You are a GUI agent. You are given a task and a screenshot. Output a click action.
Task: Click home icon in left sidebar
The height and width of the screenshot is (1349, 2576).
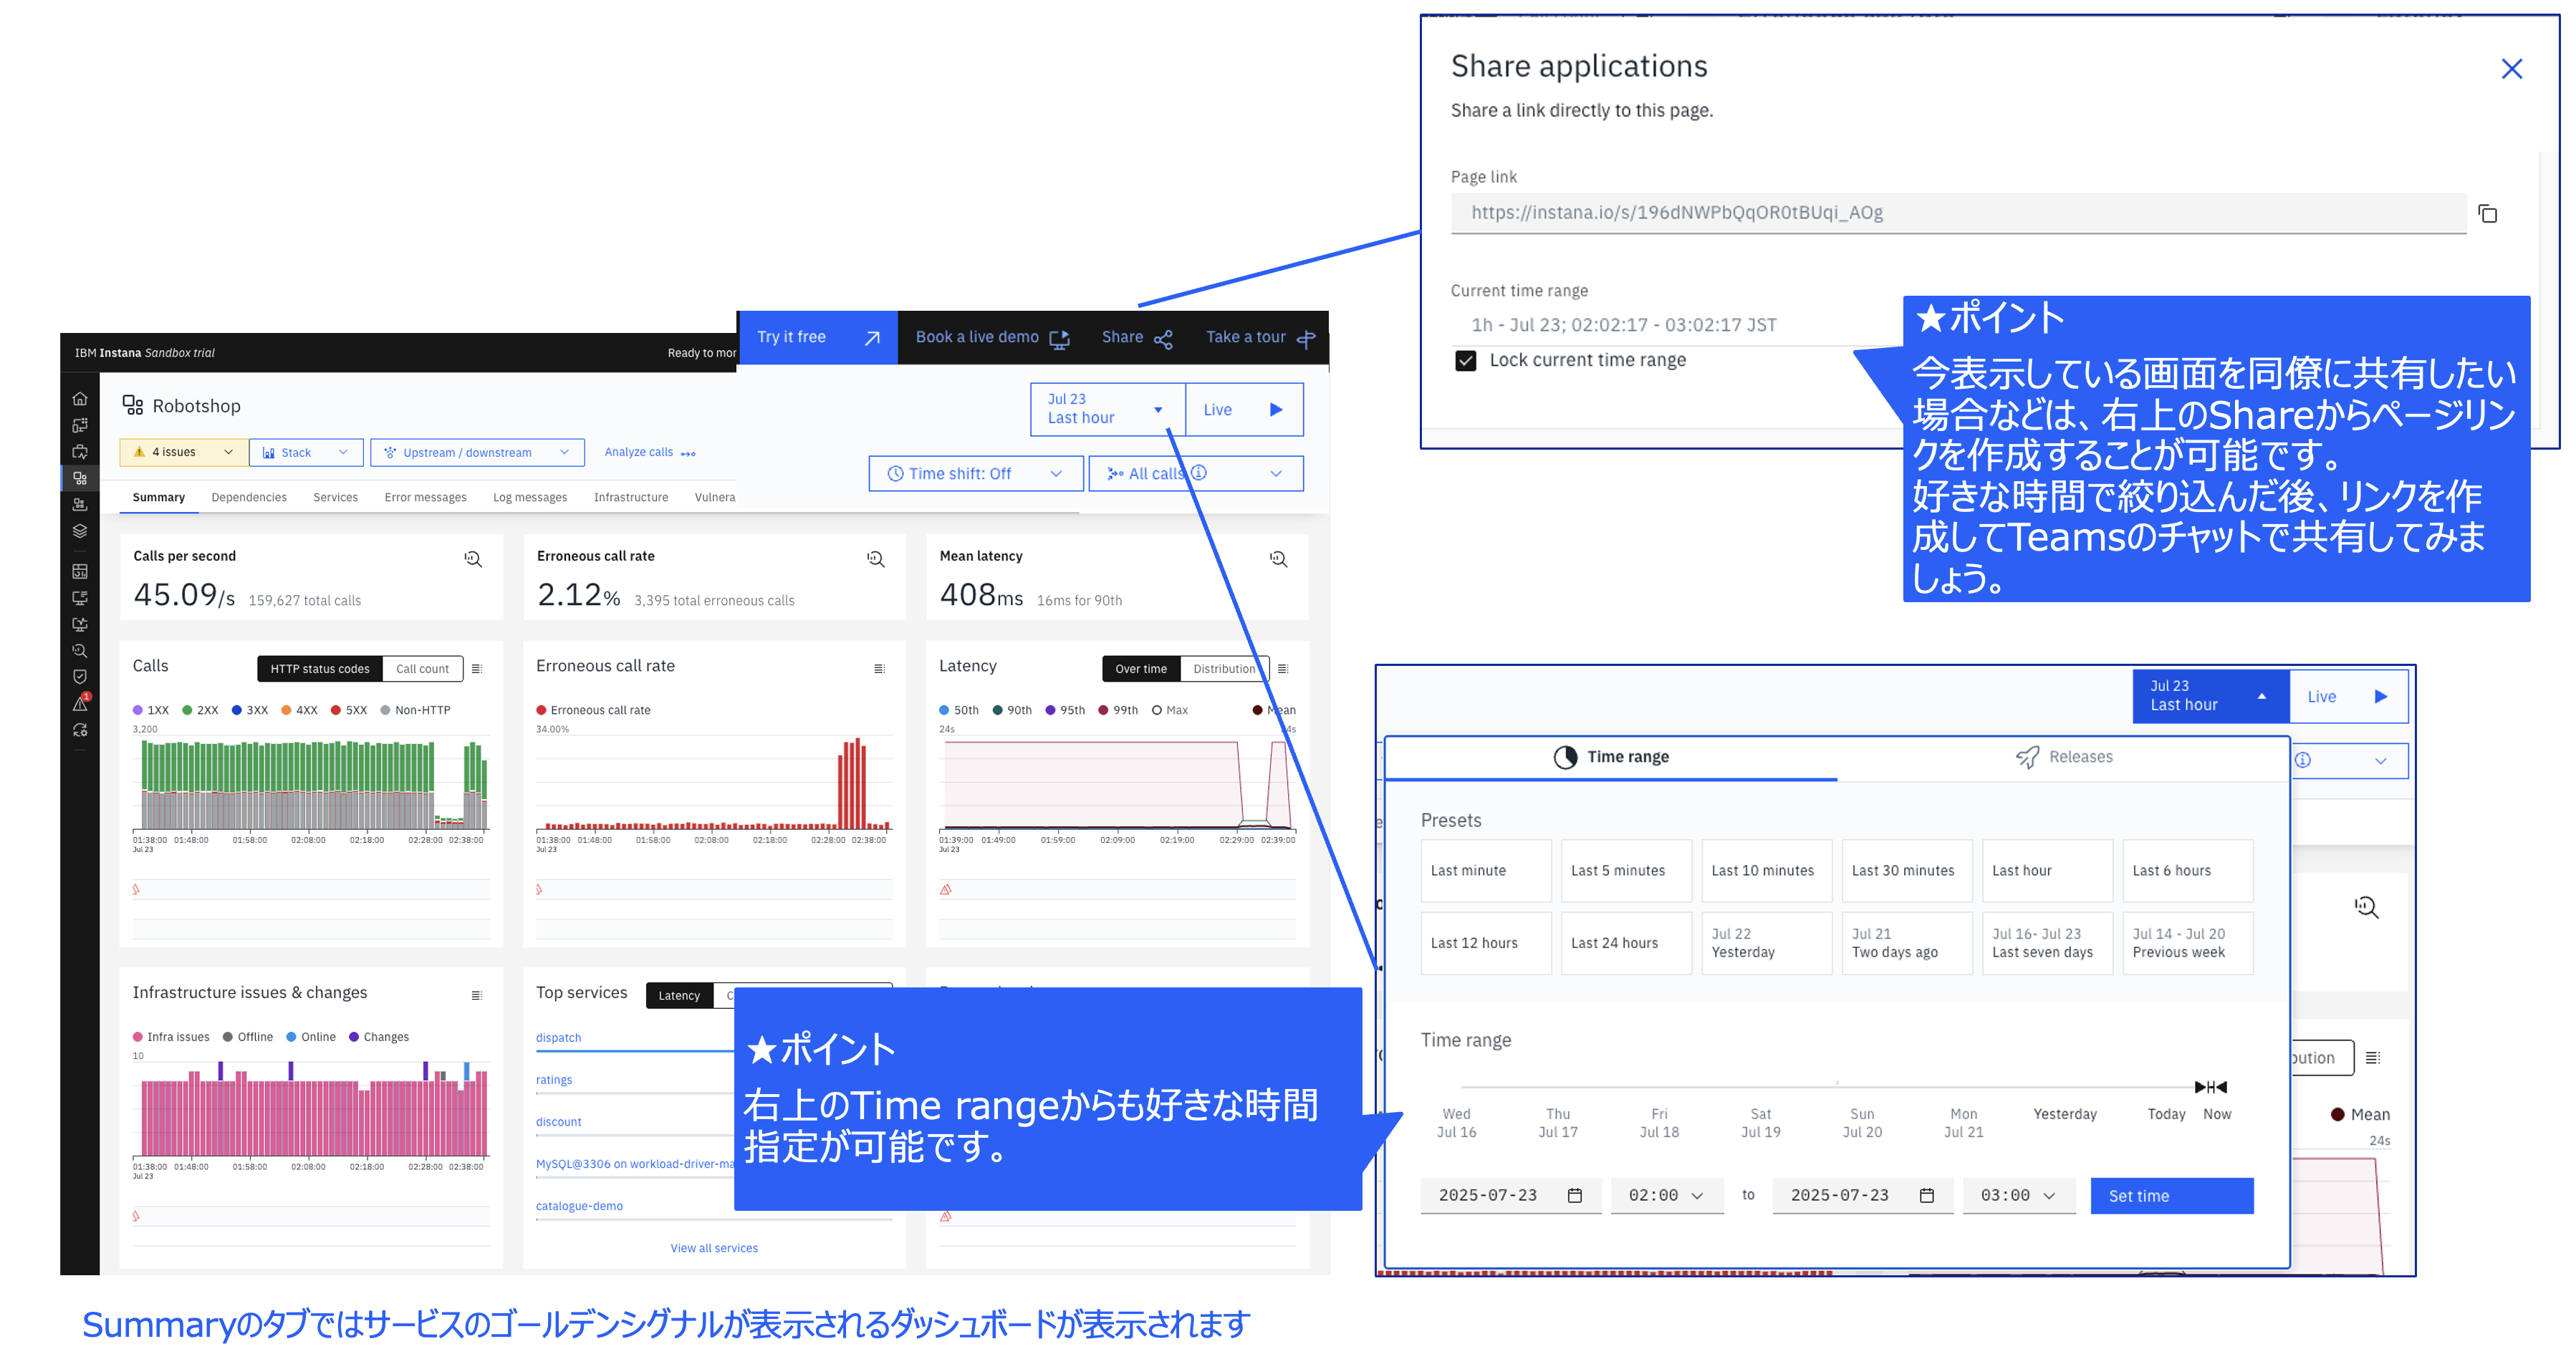click(80, 399)
